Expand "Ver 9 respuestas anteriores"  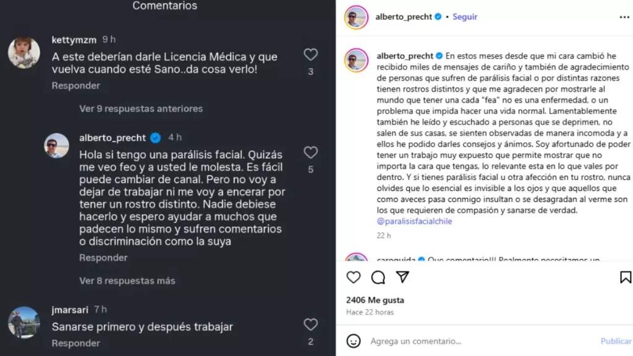[141, 109]
